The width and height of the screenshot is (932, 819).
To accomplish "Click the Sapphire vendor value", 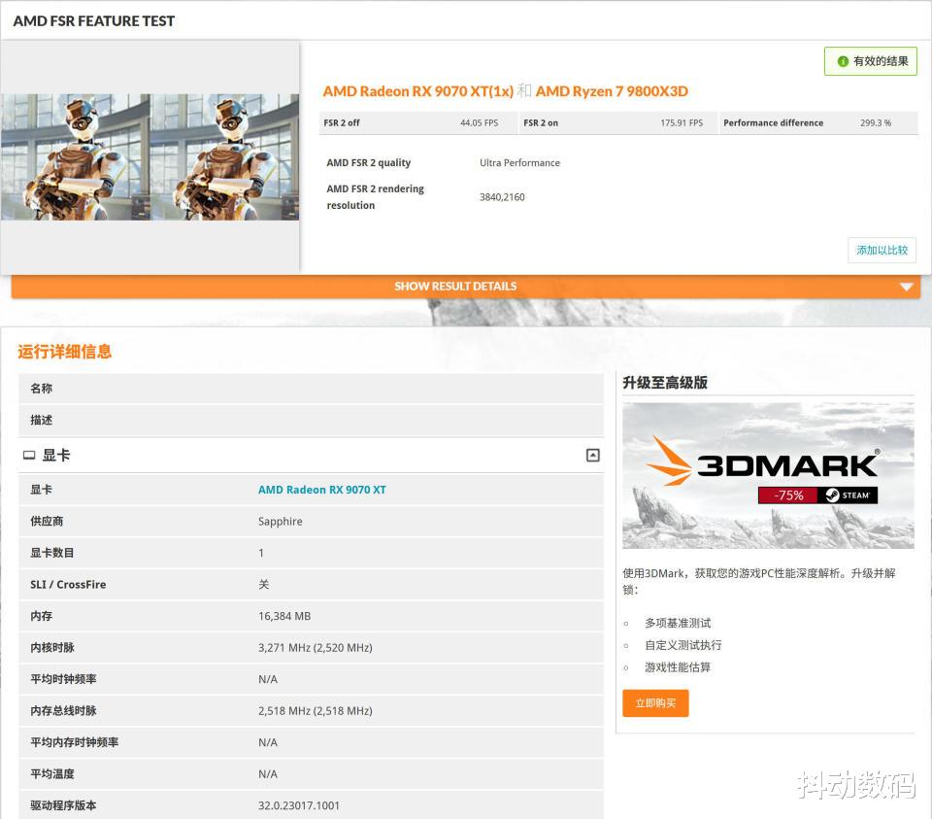I will pos(280,521).
